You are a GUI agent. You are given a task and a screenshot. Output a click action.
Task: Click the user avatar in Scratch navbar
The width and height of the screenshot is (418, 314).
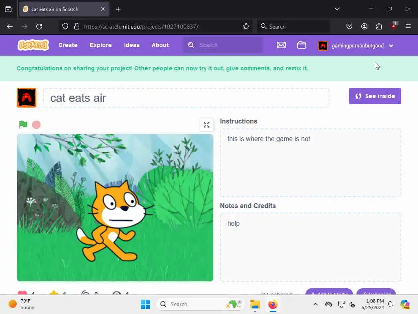click(x=323, y=46)
